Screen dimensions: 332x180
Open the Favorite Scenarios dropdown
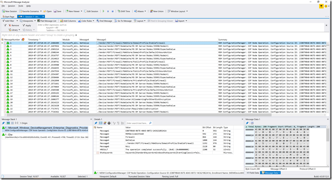coord(30,11)
